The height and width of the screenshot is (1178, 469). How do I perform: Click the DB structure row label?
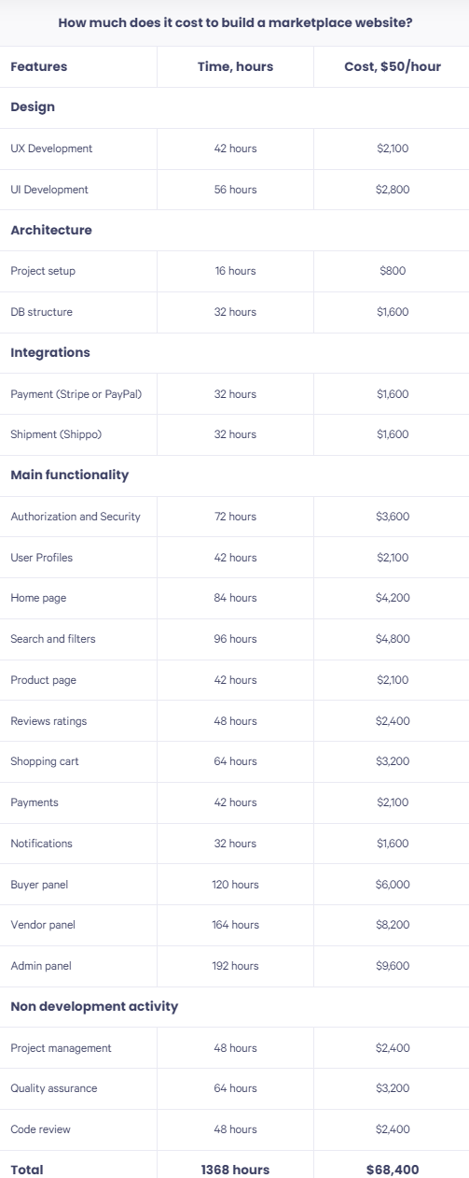point(41,312)
